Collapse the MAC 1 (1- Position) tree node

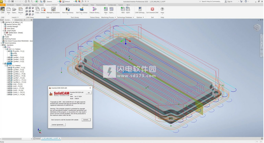(5, 49)
